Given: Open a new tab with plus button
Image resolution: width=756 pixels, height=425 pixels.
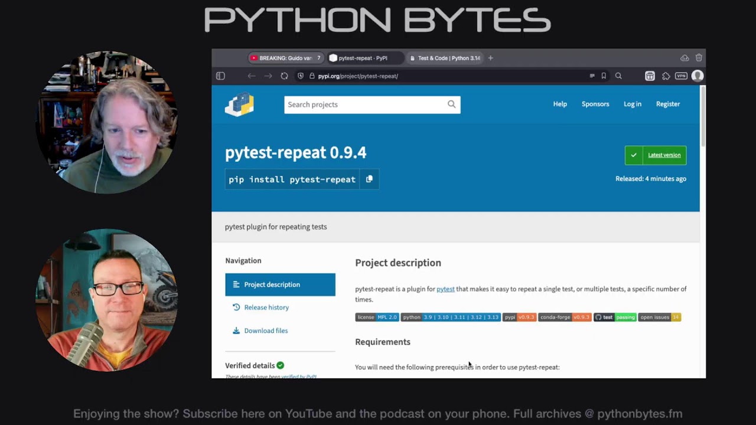Looking at the screenshot, I should pyautogui.click(x=490, y=58).
